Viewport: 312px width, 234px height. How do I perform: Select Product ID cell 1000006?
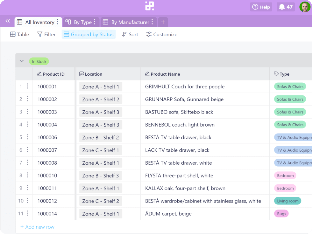(x=53, y=137)
